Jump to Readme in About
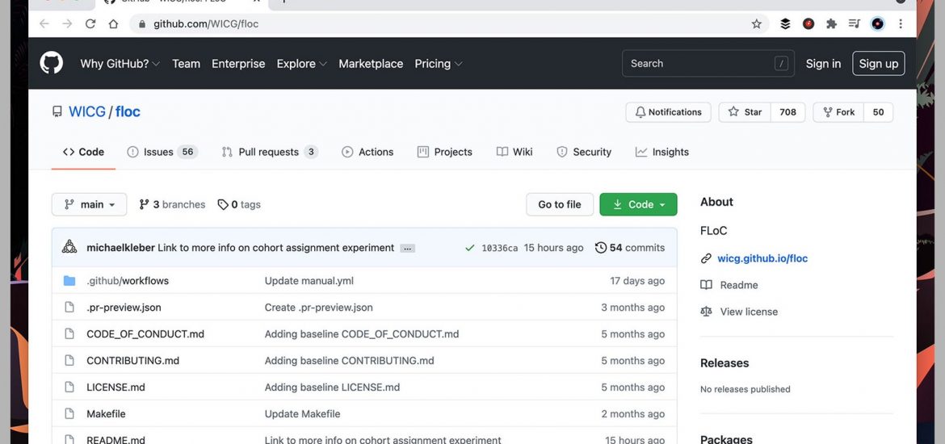Viewport: 945px width, 444px height. (x=739, y=285)
